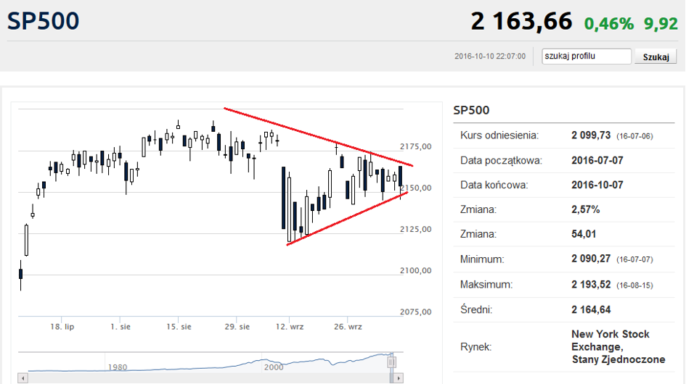The width and height of the screenshot is (686, 384).
Task: Click the New York Stock Exchange market text
Action: [618, 347]
